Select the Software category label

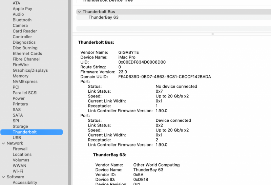coord(15,177)
